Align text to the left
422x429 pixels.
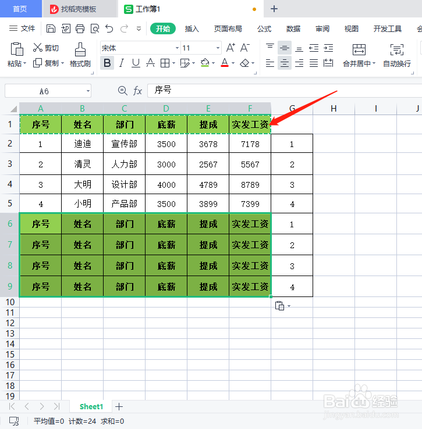click(270, 63)
